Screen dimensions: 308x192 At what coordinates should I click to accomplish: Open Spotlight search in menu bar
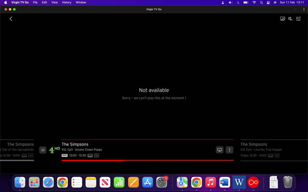(261, 2)
